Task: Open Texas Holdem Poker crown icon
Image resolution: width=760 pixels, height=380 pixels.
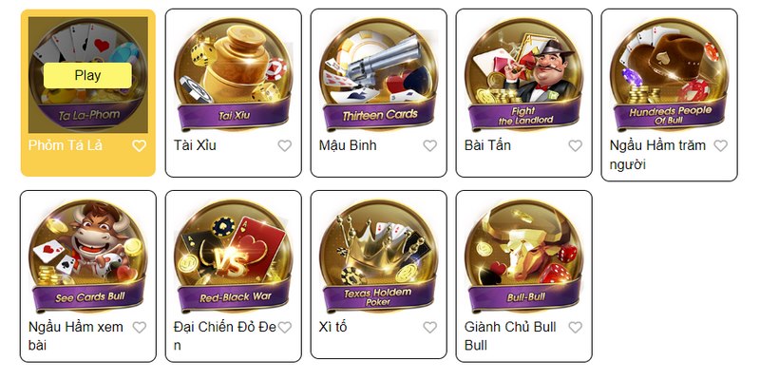Action: [378, 256]
